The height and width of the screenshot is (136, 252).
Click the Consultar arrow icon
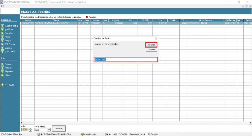click(x=3, y=33)
